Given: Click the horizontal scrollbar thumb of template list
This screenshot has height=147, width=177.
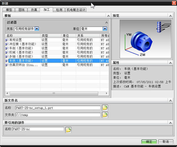Looking at the screenshot, I should [x=54, y=93].
